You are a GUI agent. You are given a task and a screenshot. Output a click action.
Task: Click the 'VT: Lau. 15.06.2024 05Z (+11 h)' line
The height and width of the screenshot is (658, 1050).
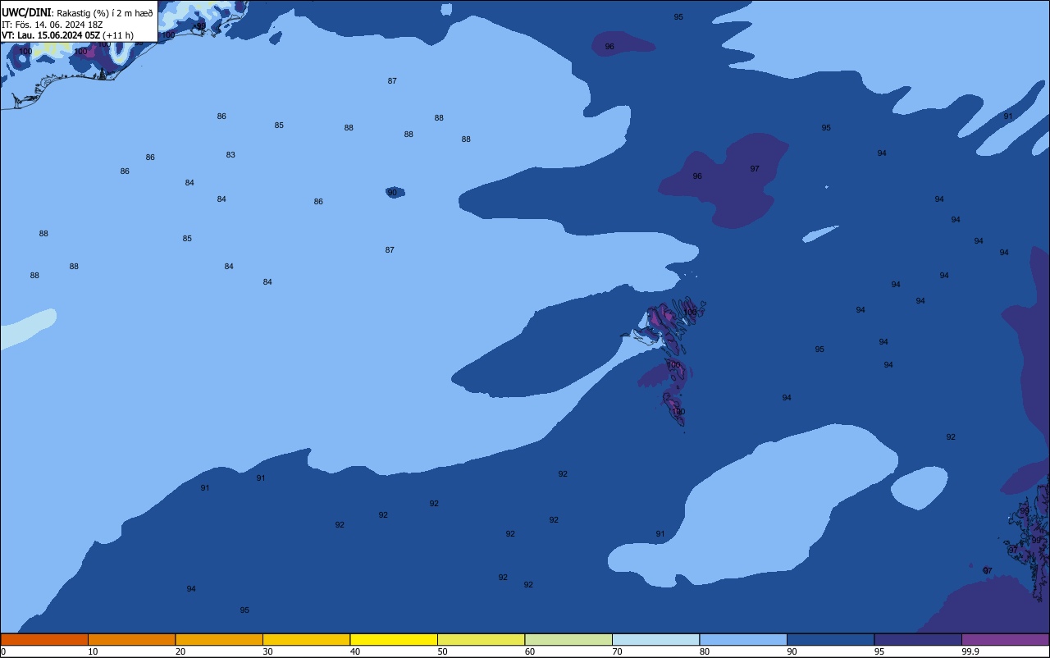click(x=67, y=35)
